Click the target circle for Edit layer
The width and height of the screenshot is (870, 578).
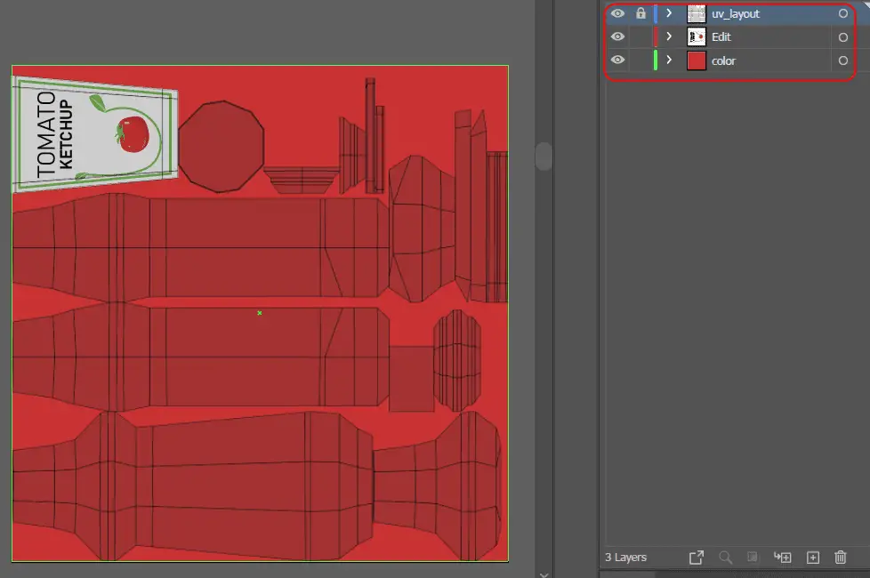pyautogui.click(x=842, y=37)
